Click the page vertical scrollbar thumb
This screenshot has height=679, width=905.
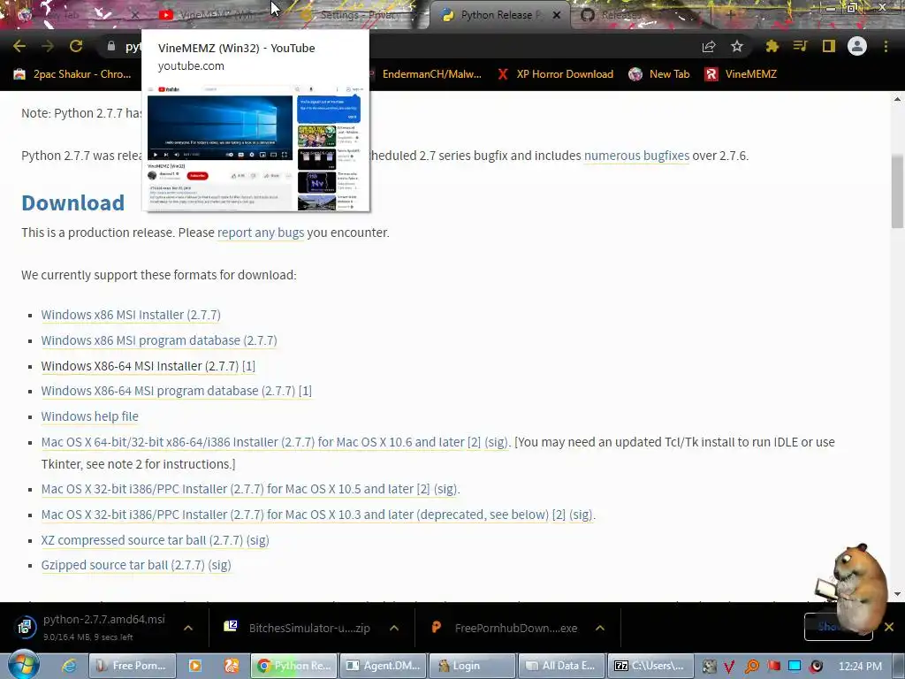(x=898, y=192)
